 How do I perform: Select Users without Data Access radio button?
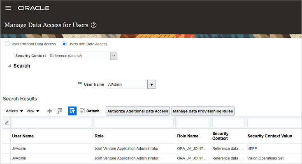7,44
